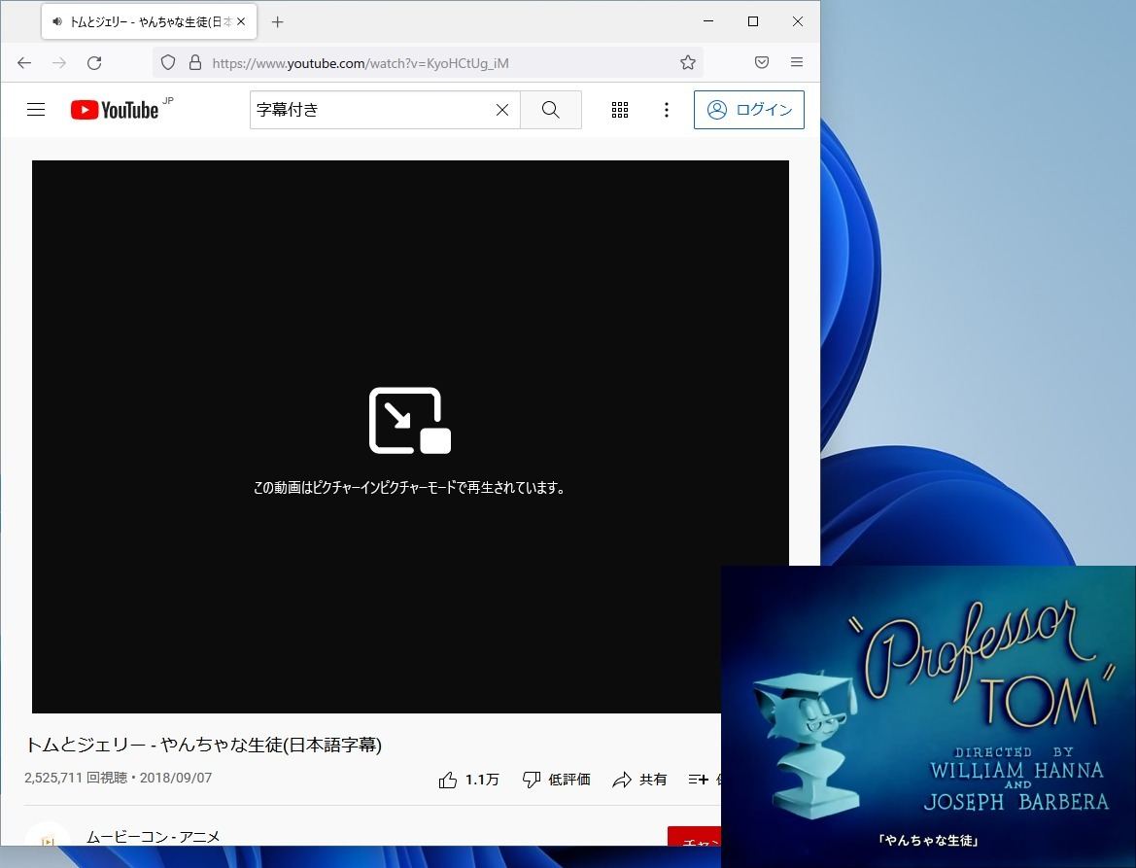Screen dimensions: 1136x868
Task: Save page to Pocket
Action: point(762,62)
